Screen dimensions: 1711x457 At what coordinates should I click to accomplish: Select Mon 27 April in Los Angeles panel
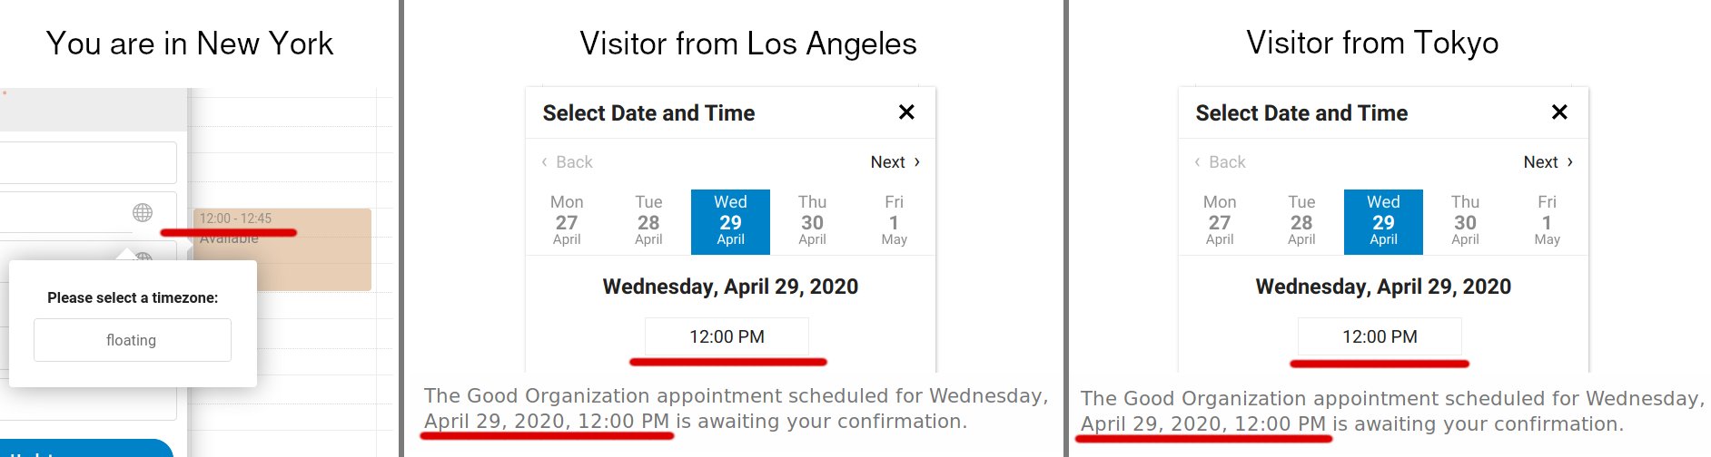(x=567, y=221)
